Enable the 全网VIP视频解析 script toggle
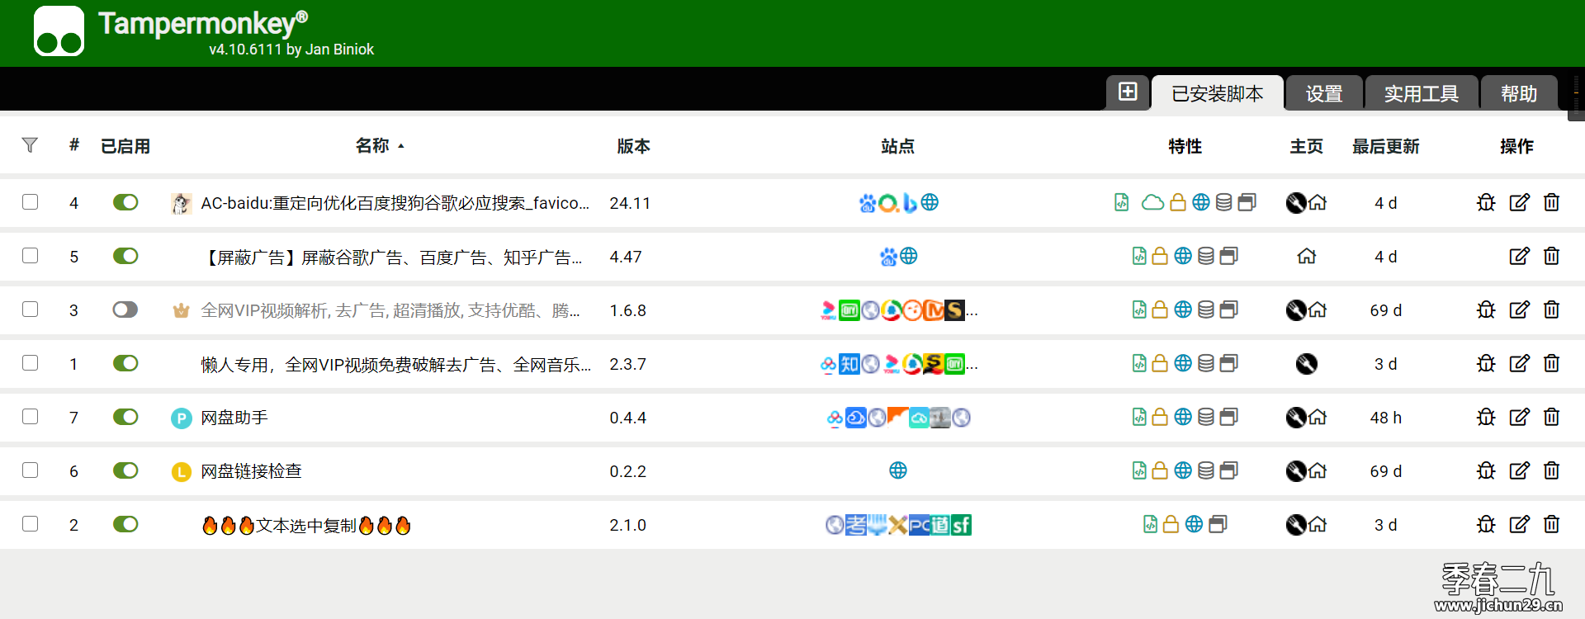The width and height of the screenshot is (1585, 619). click(125, 309)
